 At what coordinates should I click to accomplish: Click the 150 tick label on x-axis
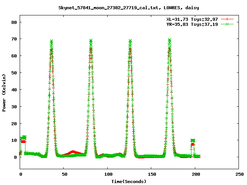tap(152, 174)
